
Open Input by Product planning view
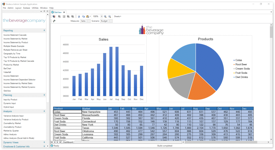[10, 100]
